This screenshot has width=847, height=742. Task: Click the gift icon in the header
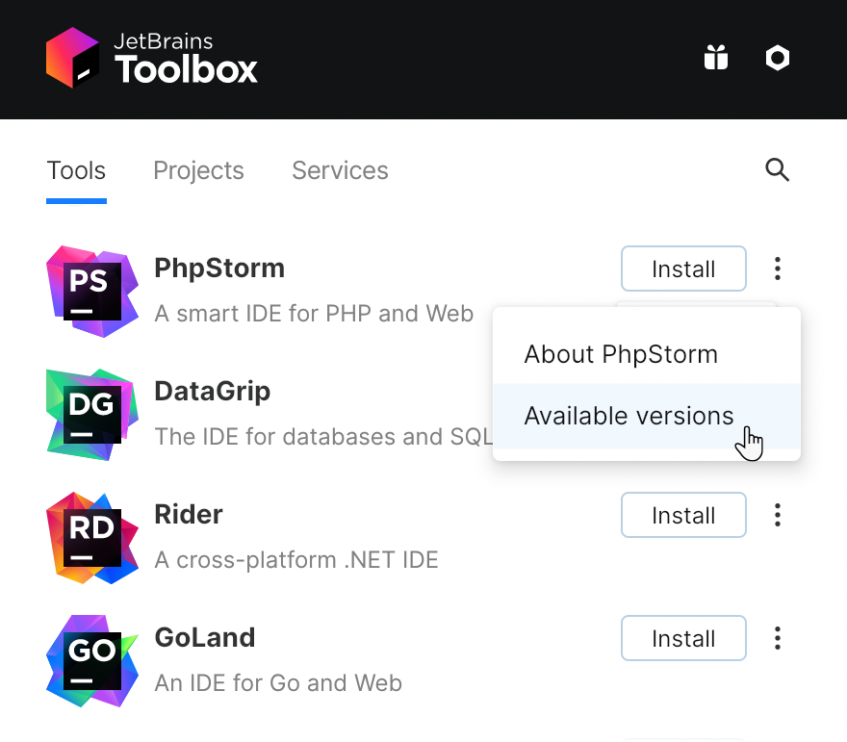tap(716, 58)
